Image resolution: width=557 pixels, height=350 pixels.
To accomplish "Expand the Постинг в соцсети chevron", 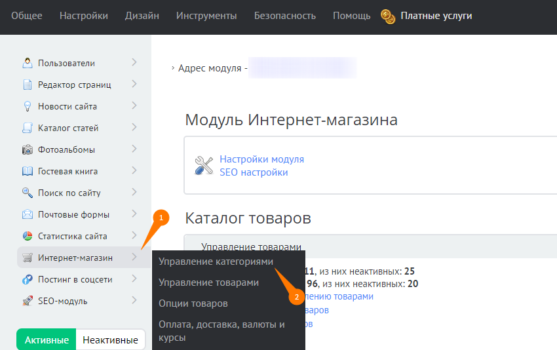I will 134,279.
